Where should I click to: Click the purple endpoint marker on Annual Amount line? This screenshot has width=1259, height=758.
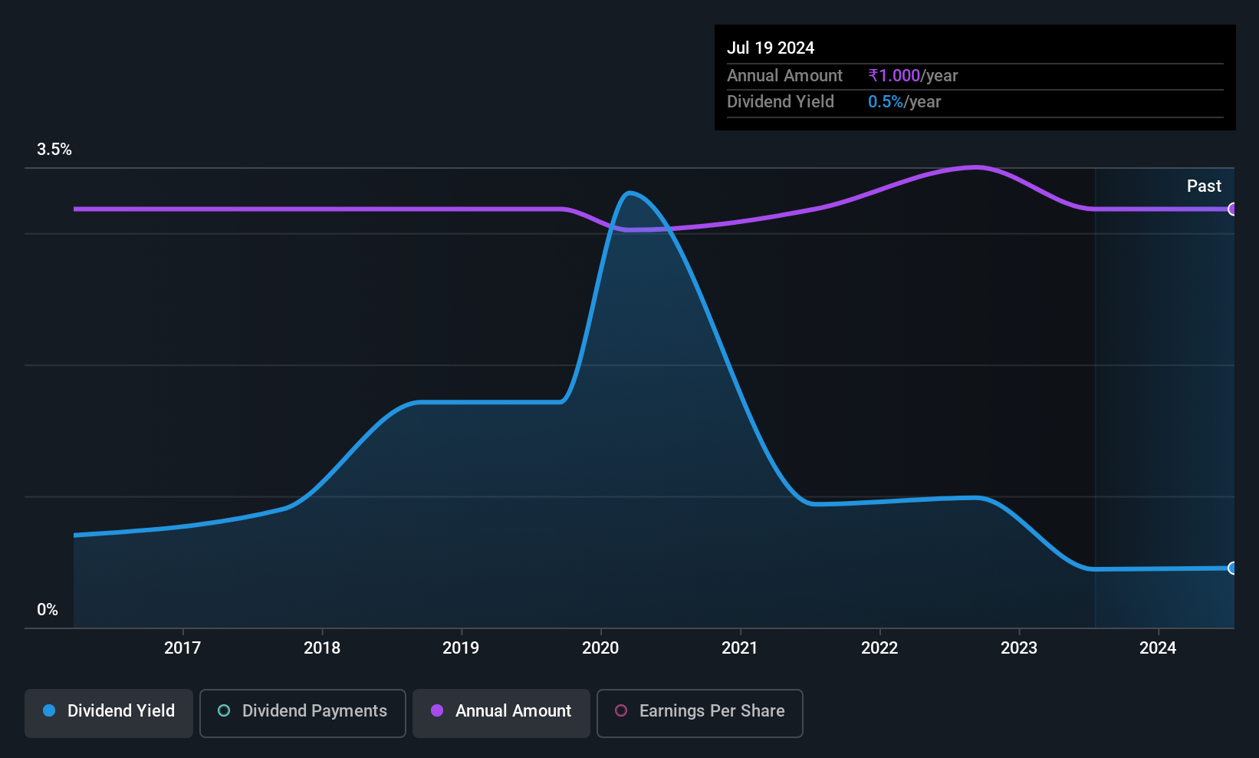(1231, 209)
